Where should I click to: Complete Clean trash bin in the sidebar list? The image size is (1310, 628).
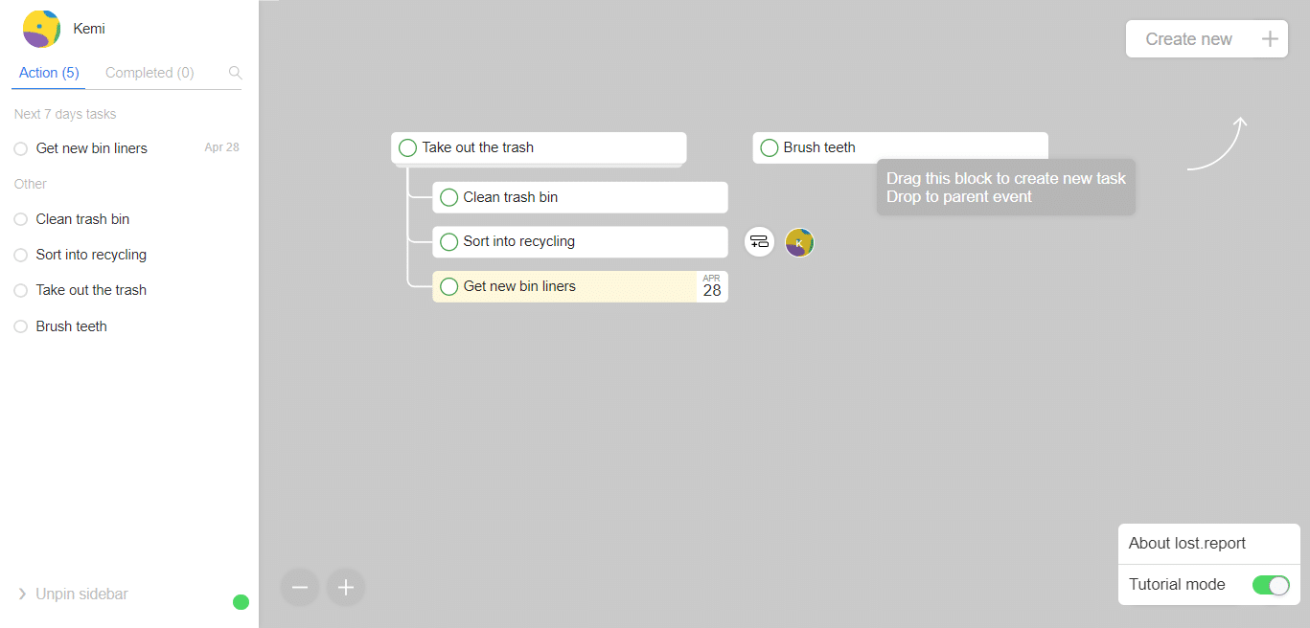coord(20,219)
